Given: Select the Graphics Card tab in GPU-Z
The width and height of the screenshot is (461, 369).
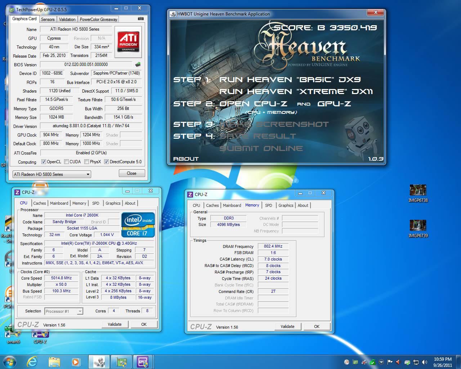Looking at the screenshot, I should tap(24, 19).
